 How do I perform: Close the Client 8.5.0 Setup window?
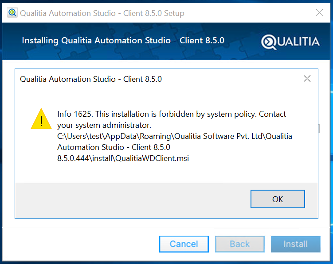click(x=319, y=13)
